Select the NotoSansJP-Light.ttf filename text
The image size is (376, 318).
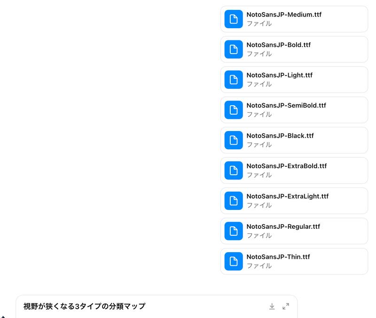[280, 75]
